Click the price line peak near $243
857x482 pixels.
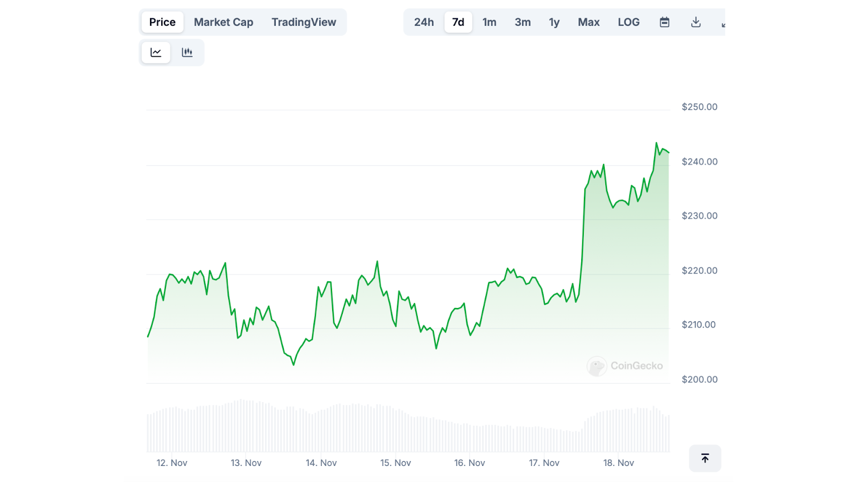656,143
